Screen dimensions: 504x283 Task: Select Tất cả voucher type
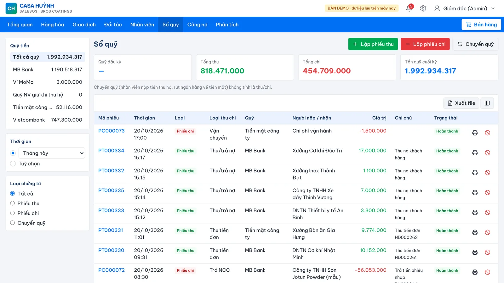coord(13,193)
